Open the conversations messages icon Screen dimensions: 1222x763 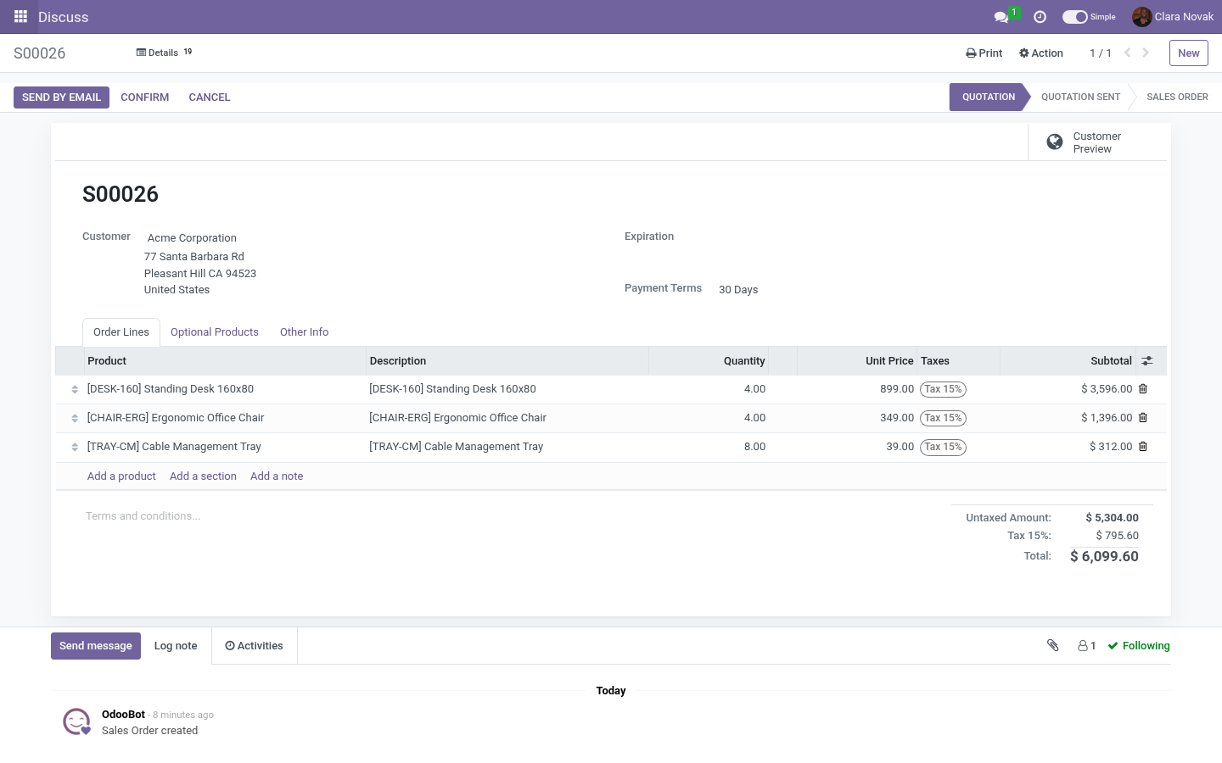coord(1001,17)
